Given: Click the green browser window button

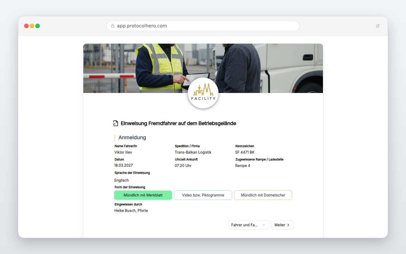Looking at the screenshot, I should (x=38, y=26).
